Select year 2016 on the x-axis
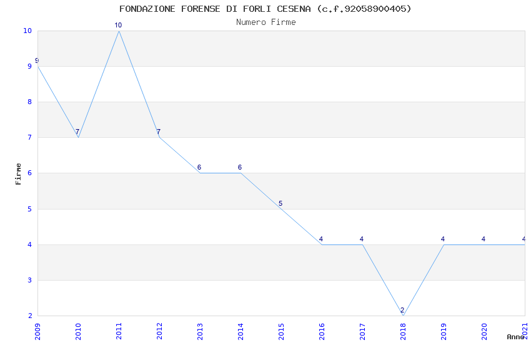This screenshot has width=531, height=343. click(x=322, y=332)
